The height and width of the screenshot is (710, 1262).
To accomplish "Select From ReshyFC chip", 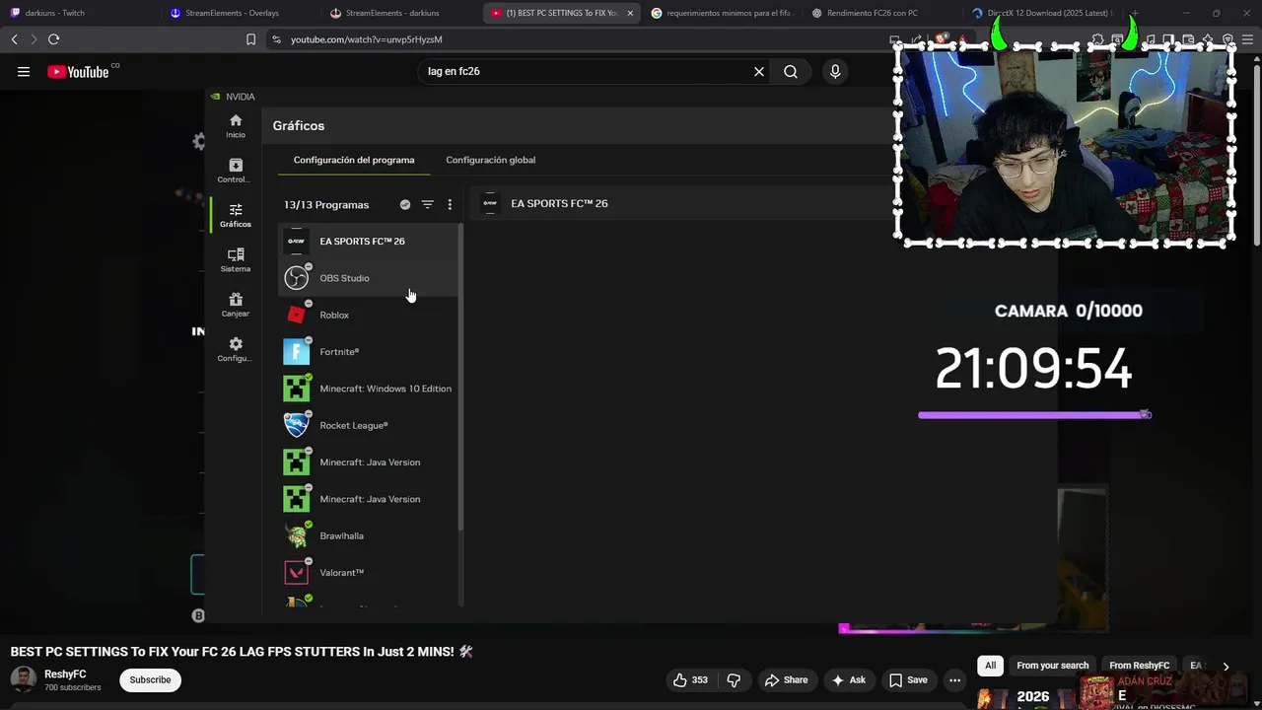I will [1138, 666].
